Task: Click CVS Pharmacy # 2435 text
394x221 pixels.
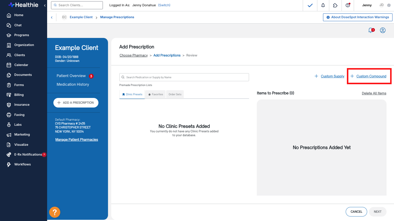Action: point(70,124)
